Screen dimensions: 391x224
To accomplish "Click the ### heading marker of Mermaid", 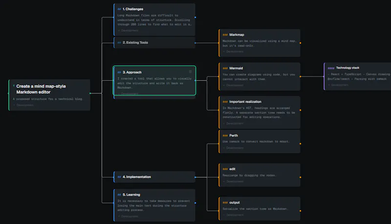I will click(x=225, y=68).
